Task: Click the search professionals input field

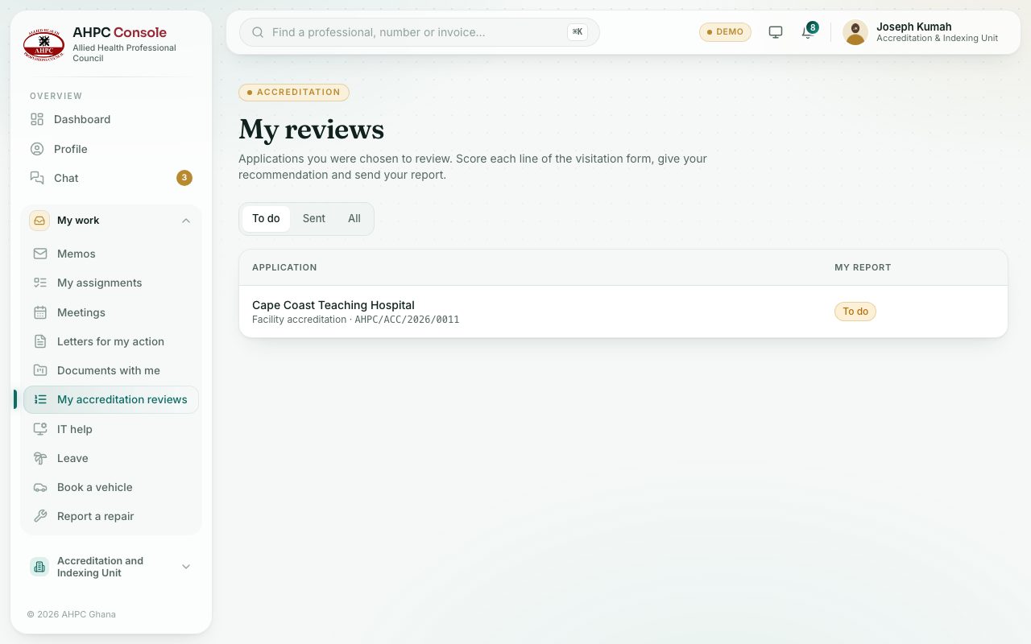Action: pyautogui.click(x=419, y=32)
